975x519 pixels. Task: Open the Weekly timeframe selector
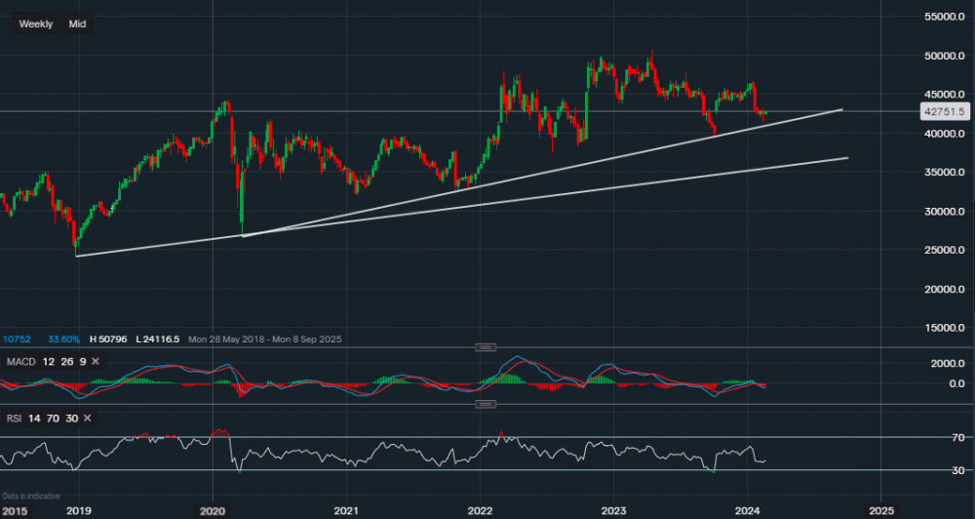tap(36, 23)
